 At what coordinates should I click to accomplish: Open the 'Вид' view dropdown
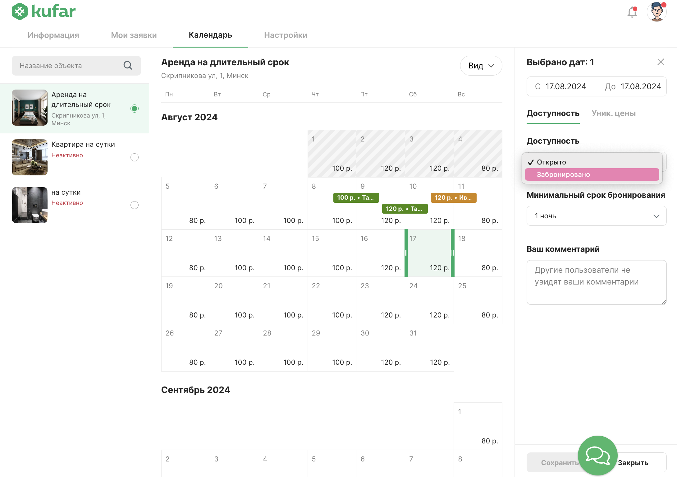point(481,66)
